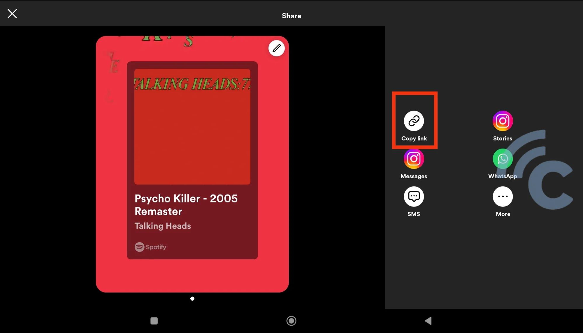Share the song via WhatsApp
Screen dimensions: 583x333
pyautogui.click(x=503, y=159)
